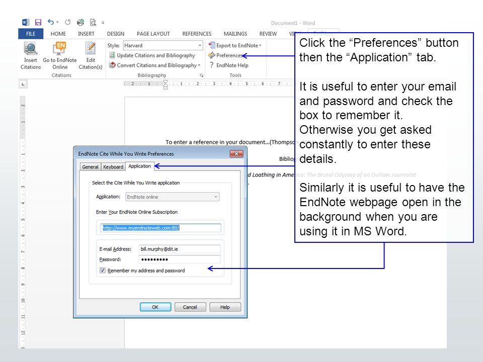Switch to the INSERT ribbon tab

tap(86, 34)
